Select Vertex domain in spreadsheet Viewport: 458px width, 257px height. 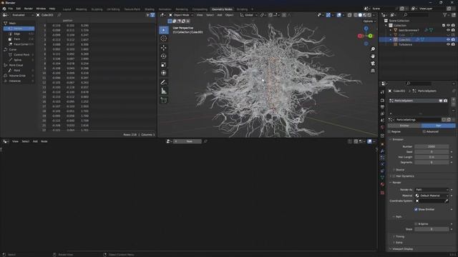coord(19,29)
